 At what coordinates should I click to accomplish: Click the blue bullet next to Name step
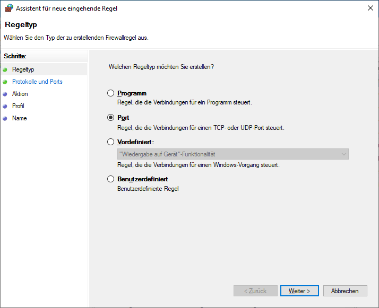pos(5,118)
